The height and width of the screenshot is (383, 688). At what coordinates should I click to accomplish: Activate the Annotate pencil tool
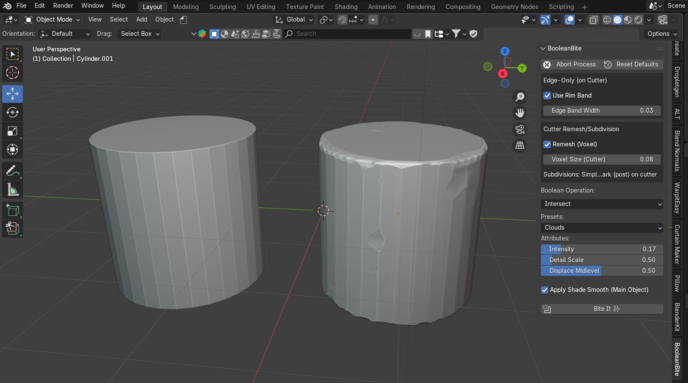click(x=13, y=171)
